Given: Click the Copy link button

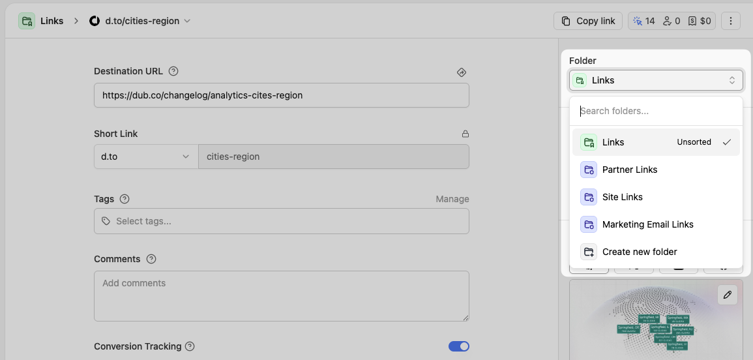Looking at the screenshot, I should click(x=588, y=21).
